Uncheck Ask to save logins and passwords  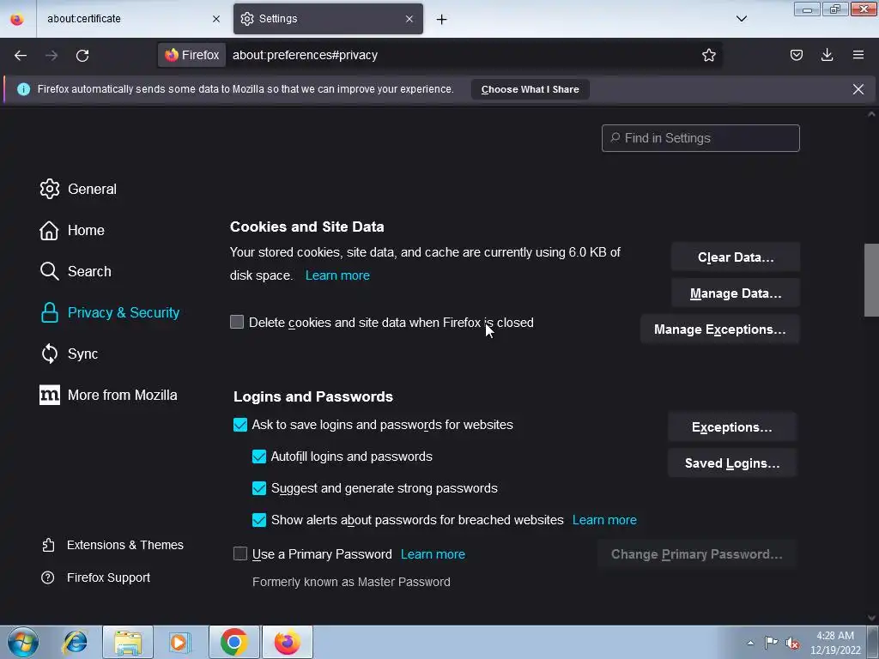point(240,425)
